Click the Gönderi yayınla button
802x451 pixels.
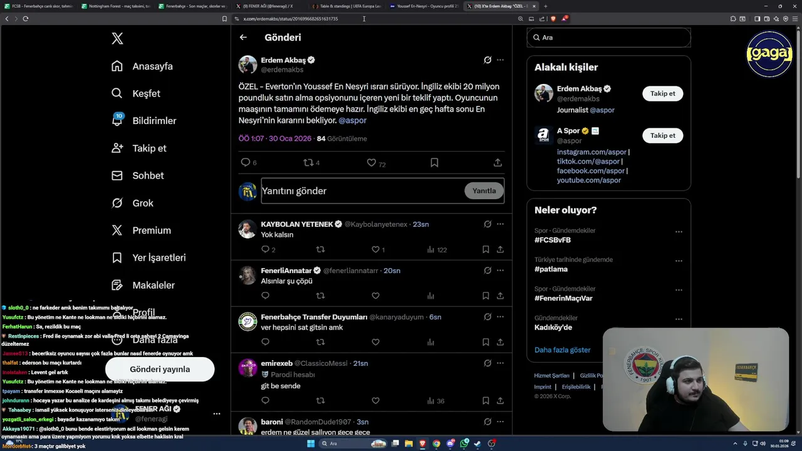coord(160,370)
